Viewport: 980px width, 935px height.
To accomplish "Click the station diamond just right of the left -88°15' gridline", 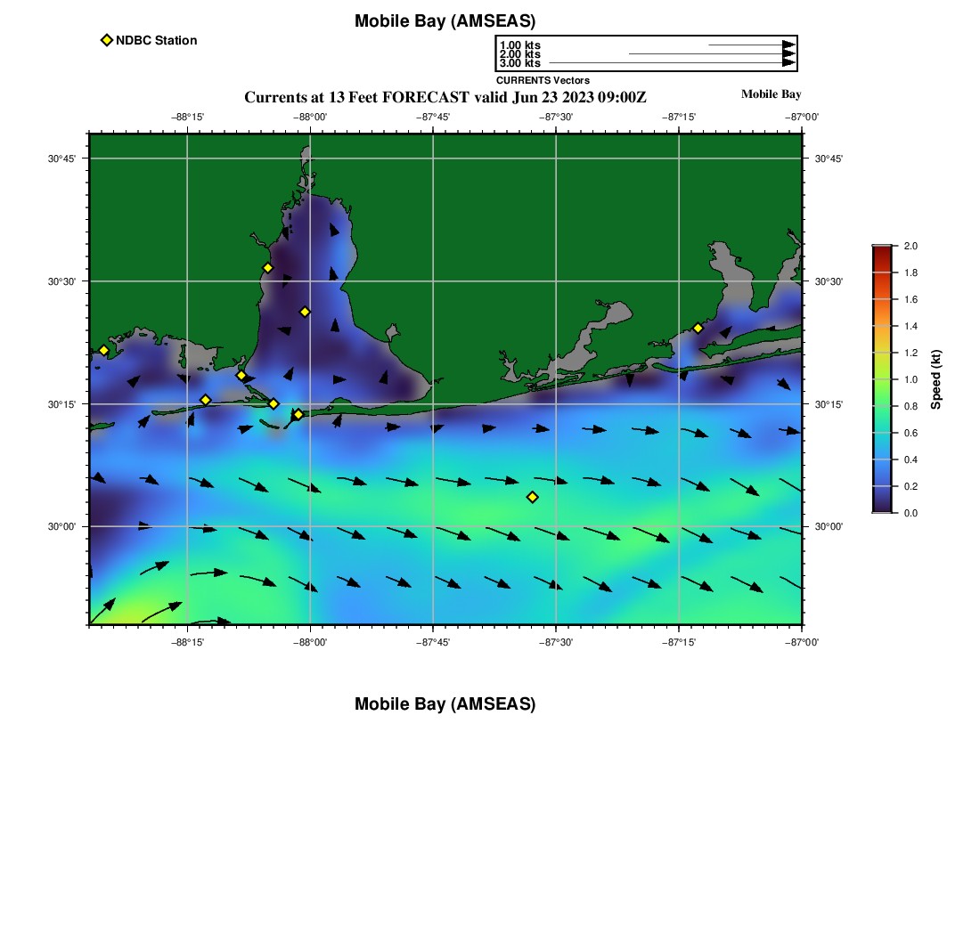I will pos(205,400).
